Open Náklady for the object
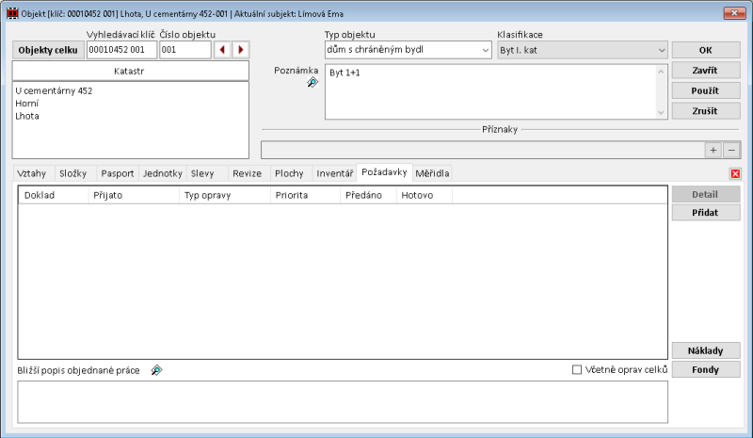 705,350
